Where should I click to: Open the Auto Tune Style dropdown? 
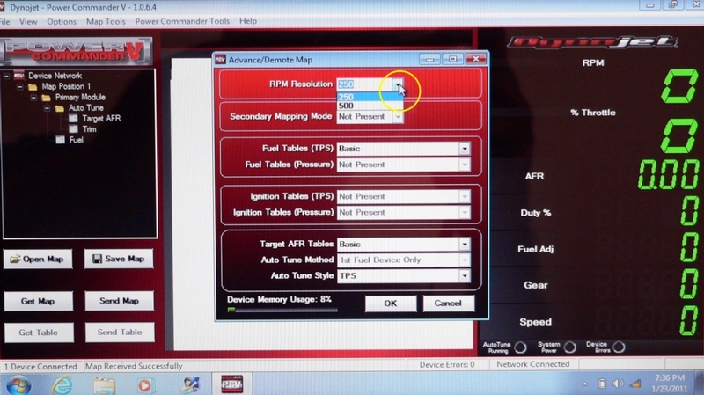point(465,275)
